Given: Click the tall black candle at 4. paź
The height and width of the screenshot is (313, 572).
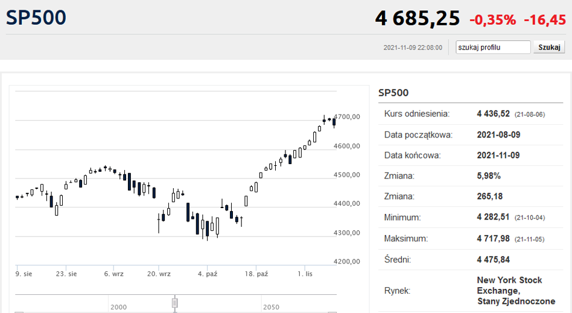Looking at the screenshot, I should [207, 229].
